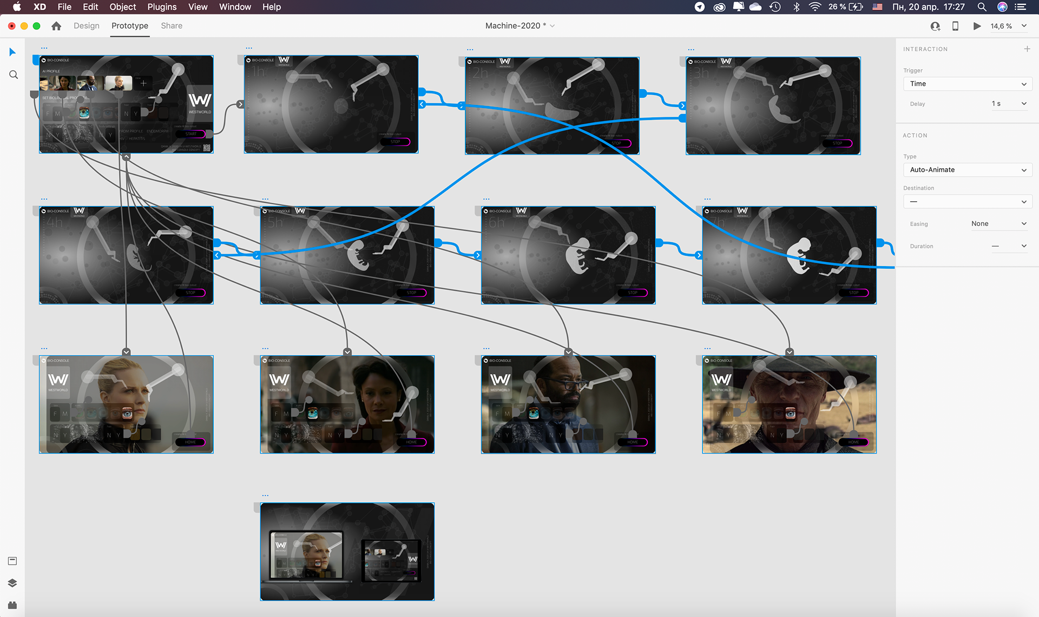The image size is (1039, 617).
Task: Click the date and time in menu bar
Action: pos(929,7)
